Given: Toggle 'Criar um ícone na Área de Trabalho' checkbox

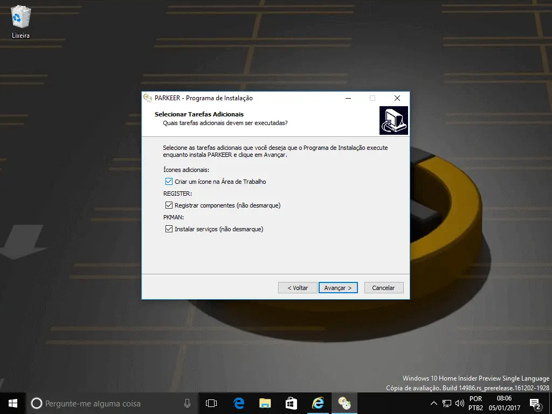Looking at the screenshot, I should [x=169, y=182].
